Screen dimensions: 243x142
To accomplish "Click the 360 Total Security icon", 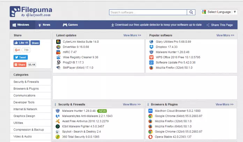I will tap(58, 137).
